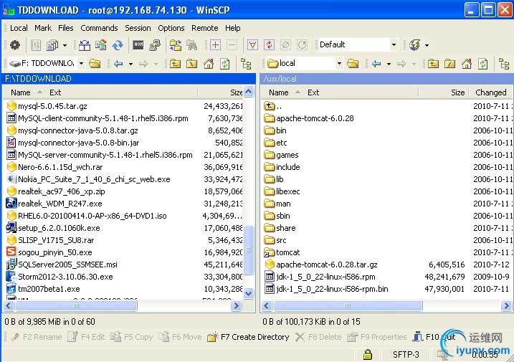Open the Files menu

65,28
